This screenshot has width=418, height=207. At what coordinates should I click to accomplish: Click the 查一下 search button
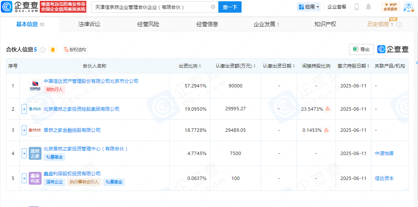[230, 7]
